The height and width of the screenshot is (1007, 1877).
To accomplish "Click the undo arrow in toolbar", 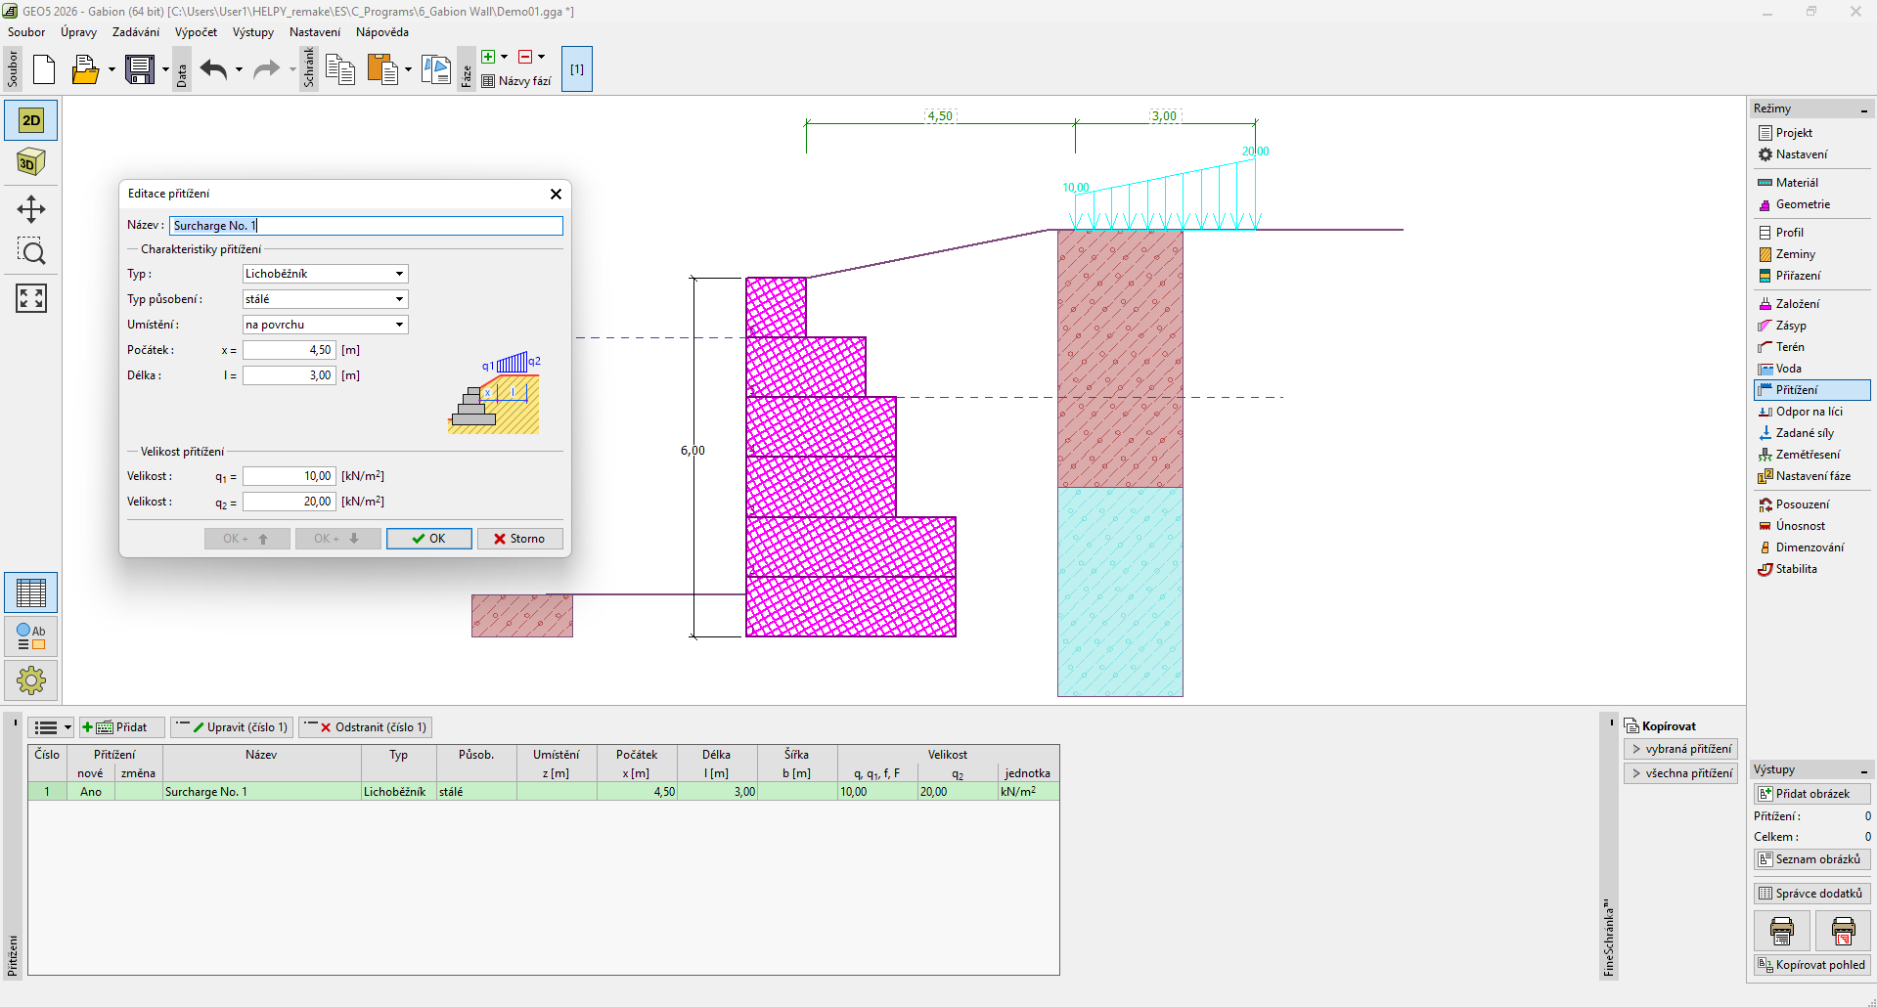I will 213,69.
